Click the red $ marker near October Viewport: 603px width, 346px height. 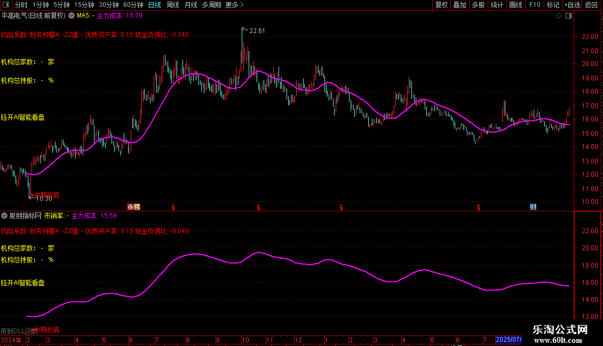pyautogui.click(x=259, y=207)
